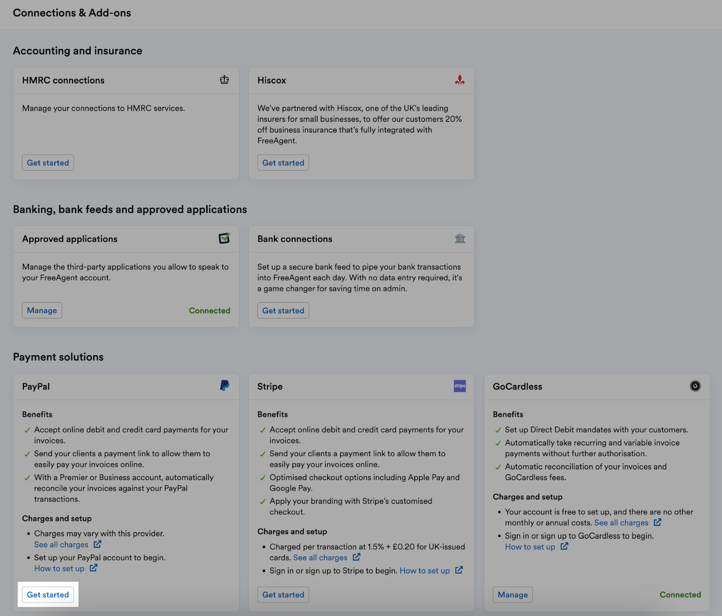This screenshot has width=722, height=616.
Task: Click the GoCardless logo icon
Action: tap(695, 386)
